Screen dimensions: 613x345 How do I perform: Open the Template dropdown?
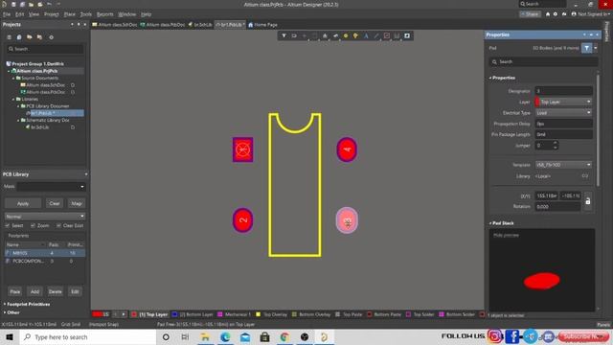563,165
